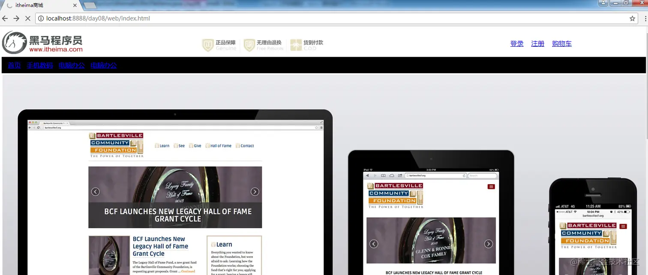Image resolution: width=648 pixels, height=275 pixels.
Task: Open the 登录 login link
Action: click(x=517, y=44)
